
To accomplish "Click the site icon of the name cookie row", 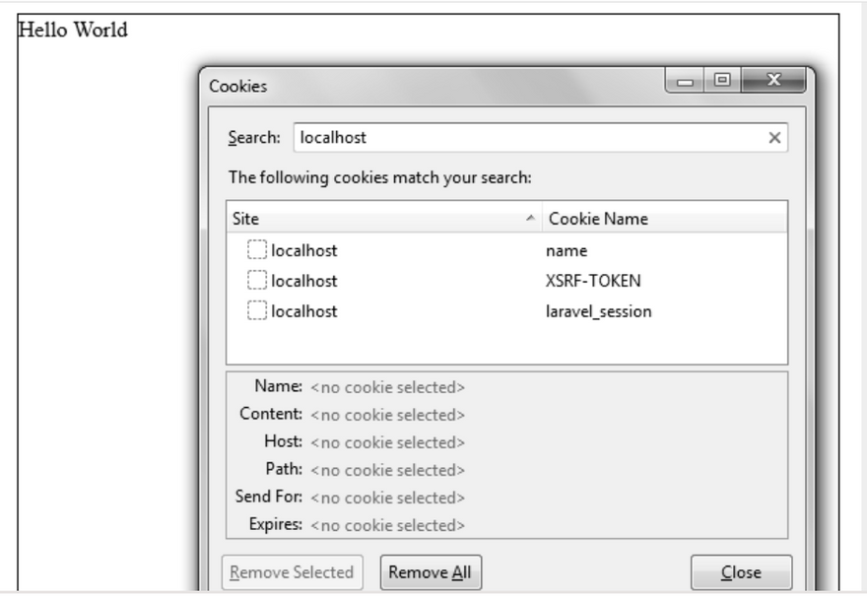I will [x=257, y=250].
